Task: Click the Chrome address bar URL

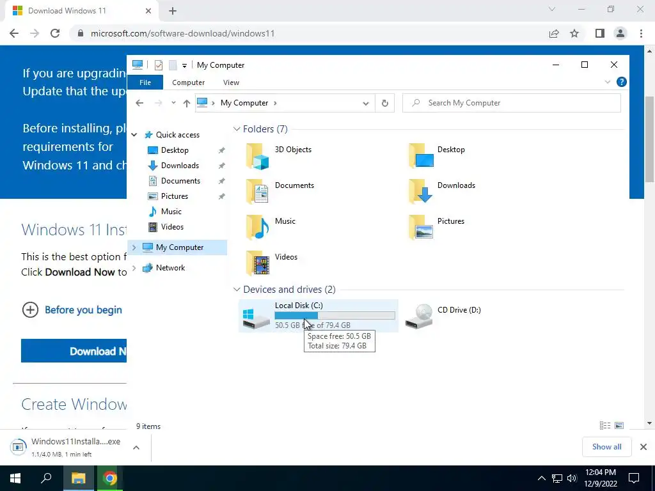Action: pos(182,33)
